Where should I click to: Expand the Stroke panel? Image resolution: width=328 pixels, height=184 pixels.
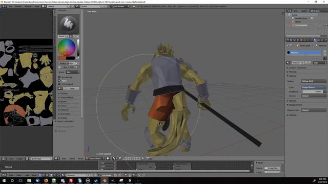point(63,102)
